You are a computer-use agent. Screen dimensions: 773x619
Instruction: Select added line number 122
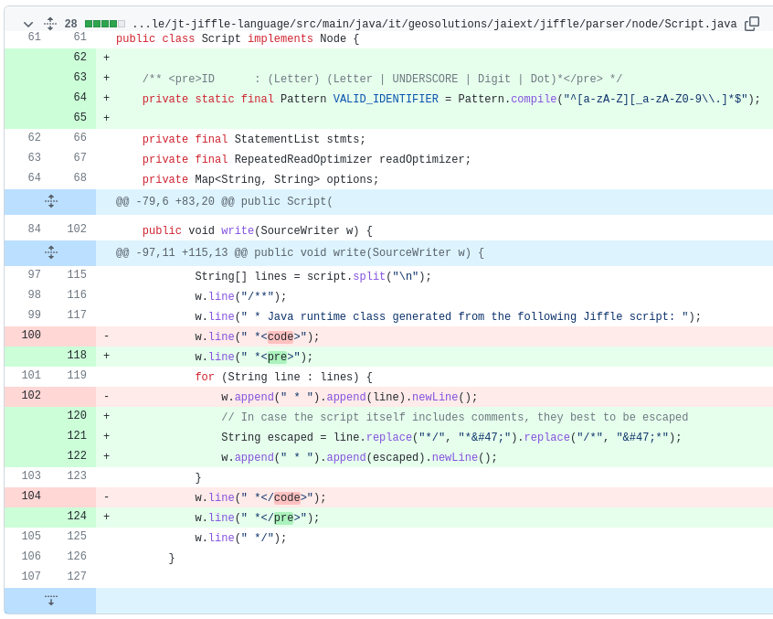coord(77,456)
